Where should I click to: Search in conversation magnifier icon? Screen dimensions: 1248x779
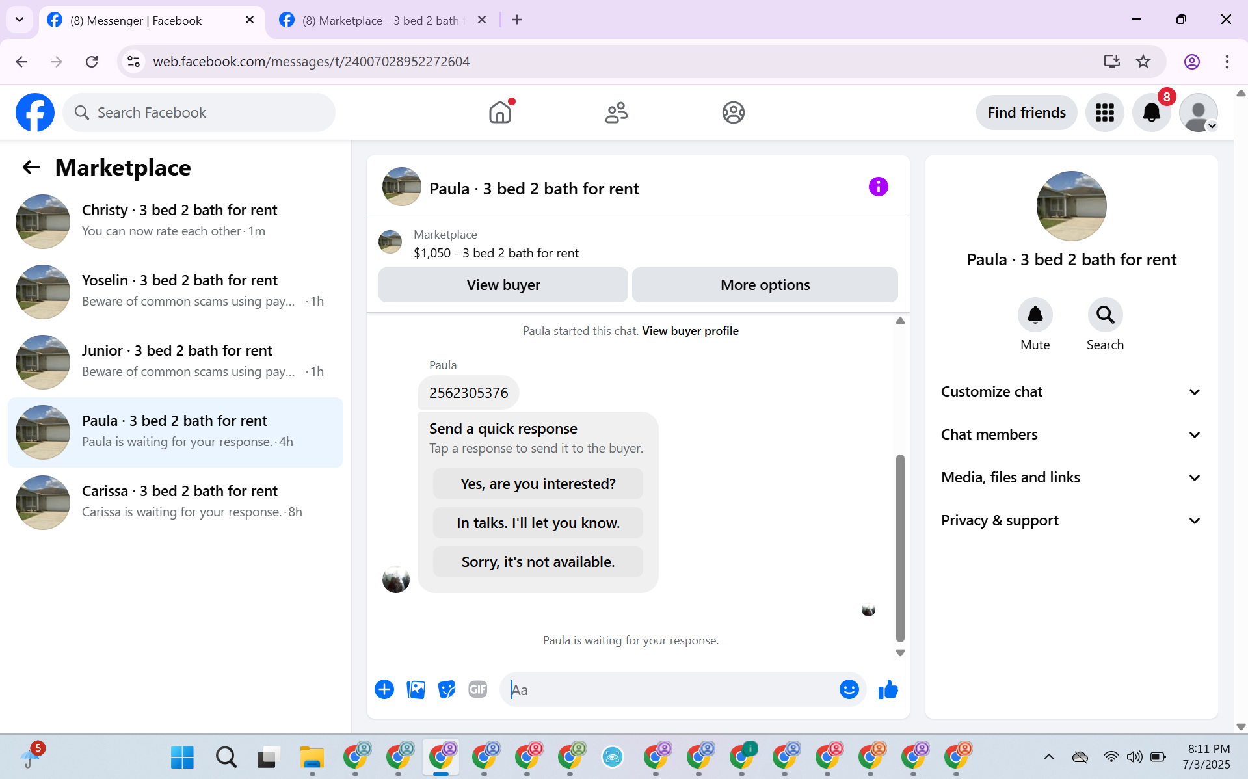click(x=1105, y=315)
